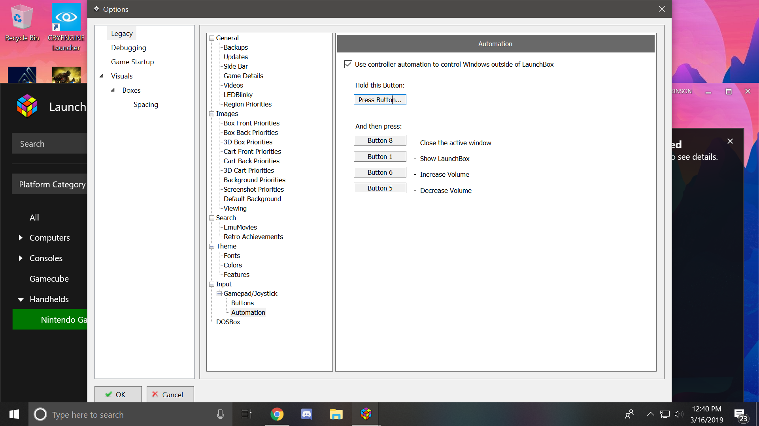Open the DOSBox options page
The image size is (759, 426).
coord(228,322)
